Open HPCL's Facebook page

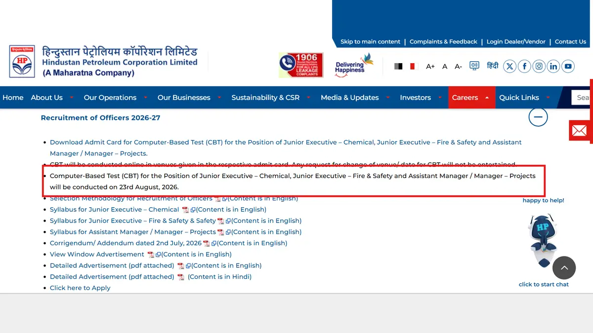point(524,66)
